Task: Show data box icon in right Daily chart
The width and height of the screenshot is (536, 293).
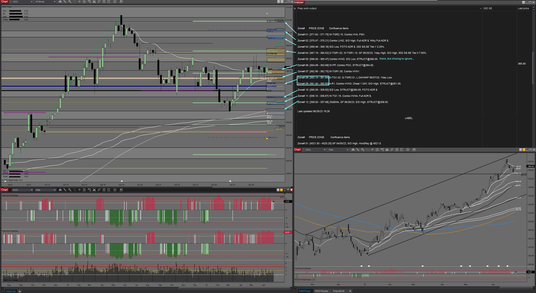Action: [377, 150]
